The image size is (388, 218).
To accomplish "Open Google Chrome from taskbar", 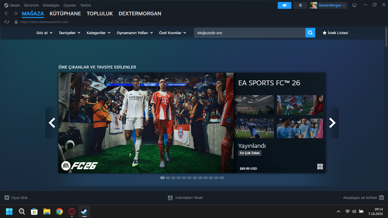I will pos(59,211).
